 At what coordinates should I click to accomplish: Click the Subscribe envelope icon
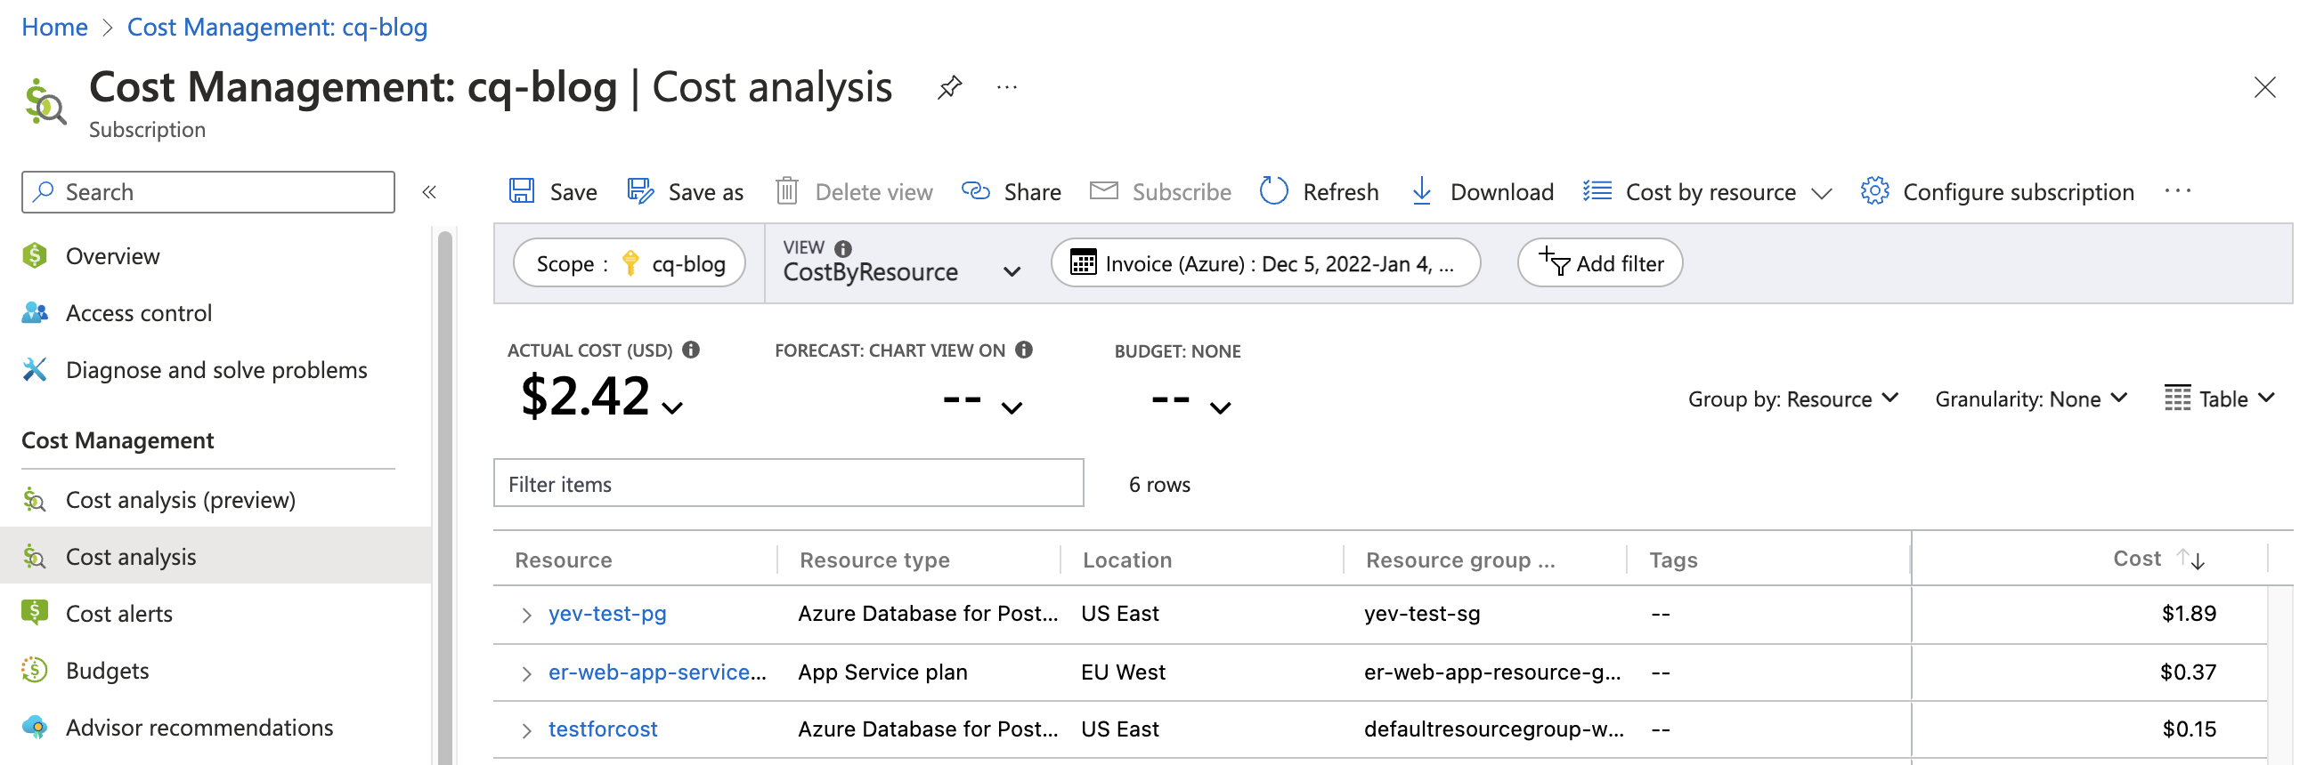[1103, 191]
